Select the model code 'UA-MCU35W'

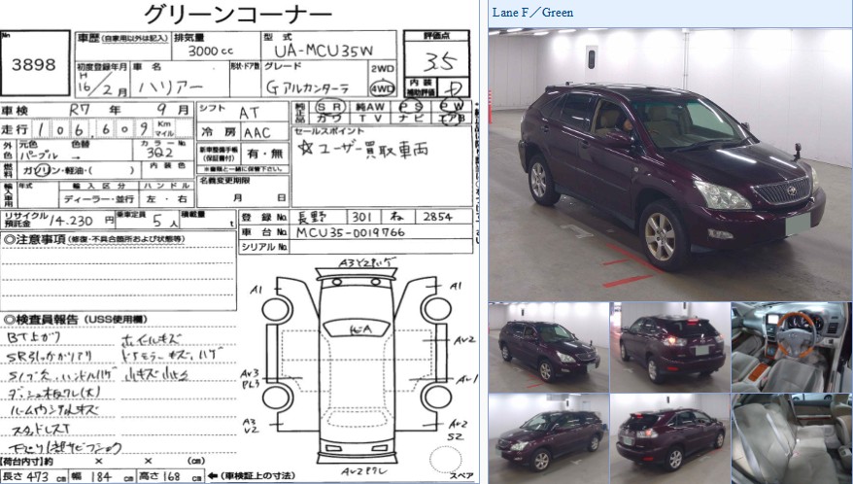click(x=324, y=52)
